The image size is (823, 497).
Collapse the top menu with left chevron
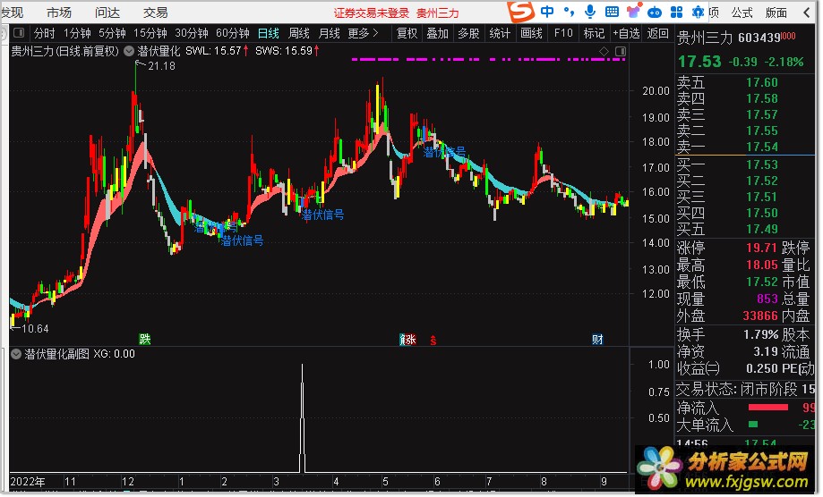click(x=807, y=13)
